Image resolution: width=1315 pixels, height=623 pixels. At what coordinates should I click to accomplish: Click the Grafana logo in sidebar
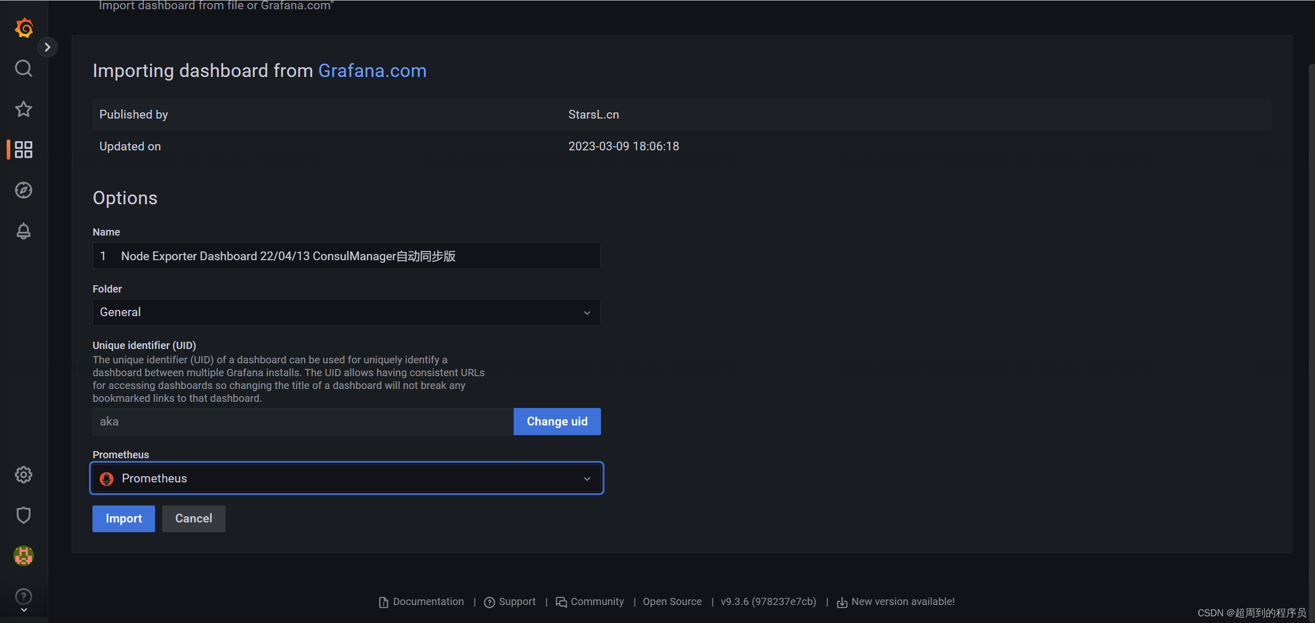point(24,28)
